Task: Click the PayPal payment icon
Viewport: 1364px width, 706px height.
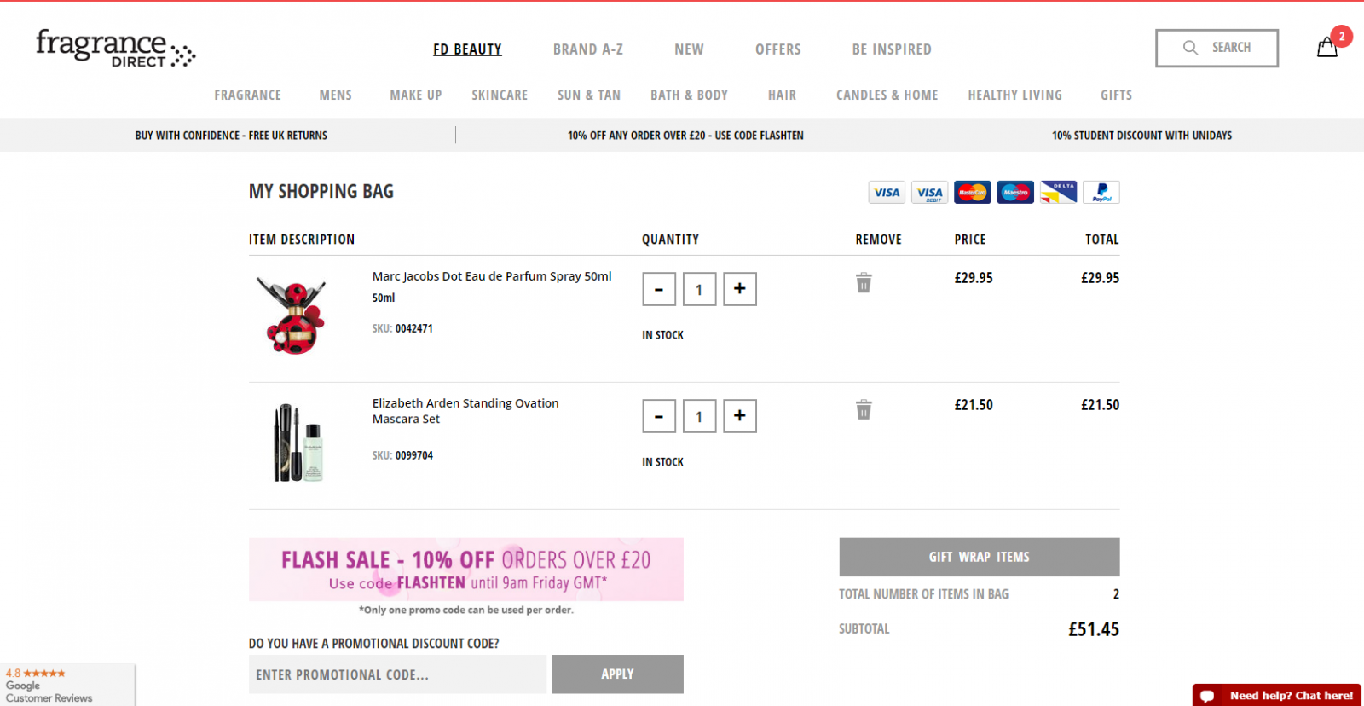Action: point(1101,193)
